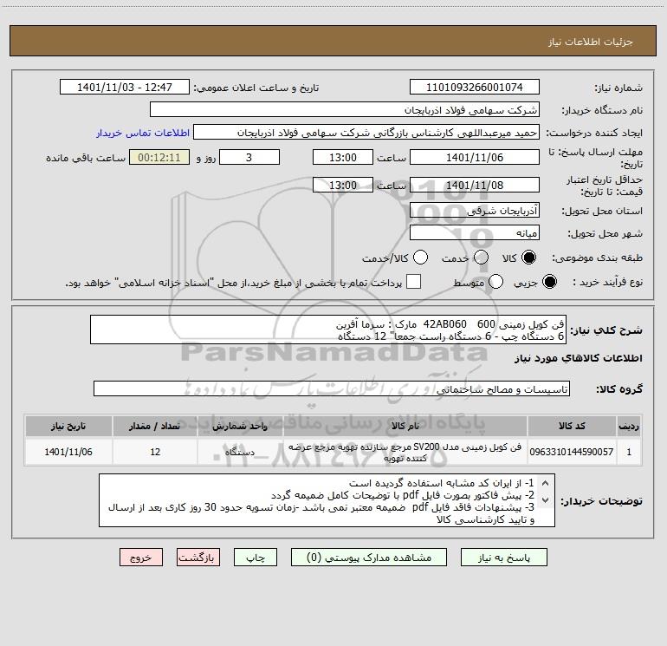Open the اطلاعات تماس خریدار link
The image size is (667, 646).
(x=143, y=133)
